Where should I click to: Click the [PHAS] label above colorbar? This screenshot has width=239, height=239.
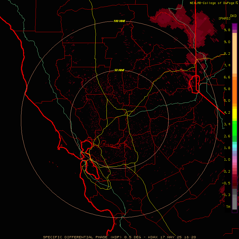click(224, 18)
